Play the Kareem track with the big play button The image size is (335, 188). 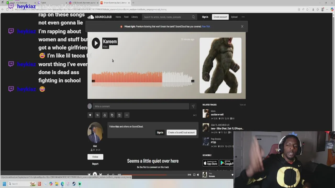[x=96, y=43]
